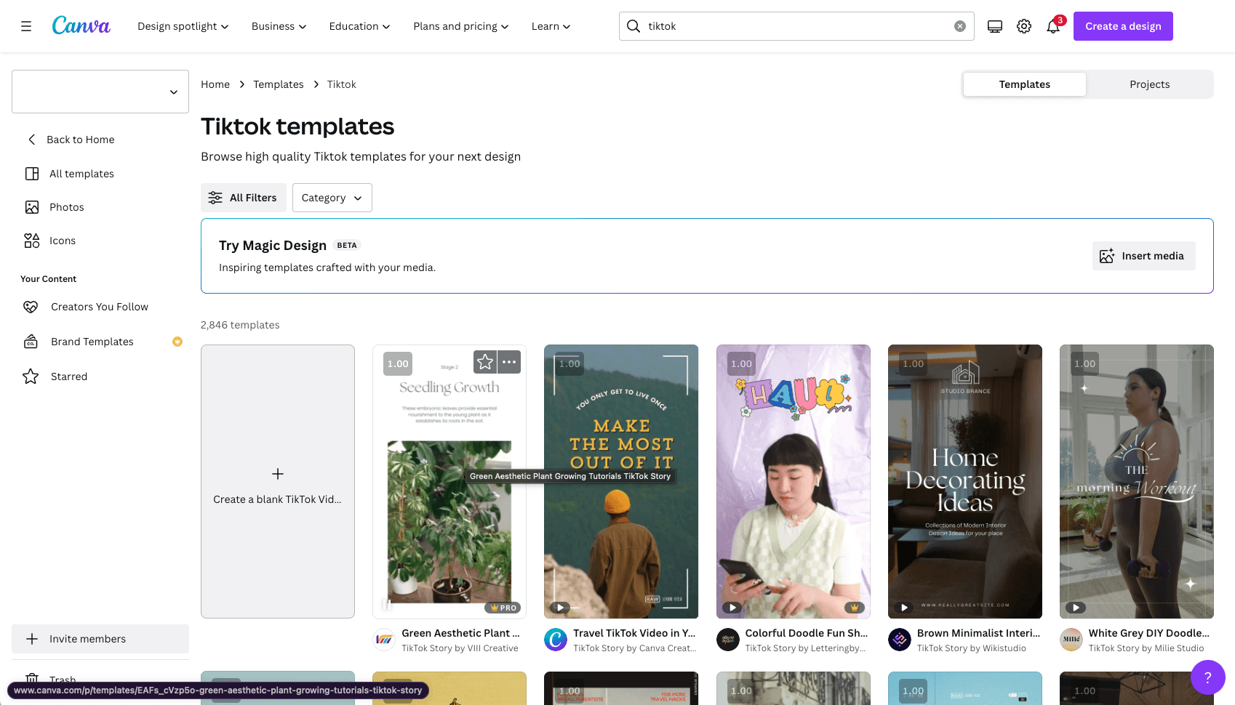Open Colorful Doodle Fun title link
Viewport: 1235px width, 705px height.
pyautogui.click(x=807, y=633)
